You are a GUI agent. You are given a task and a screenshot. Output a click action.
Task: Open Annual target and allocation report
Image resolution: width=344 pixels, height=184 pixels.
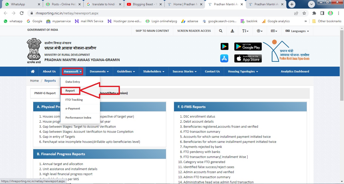click(63, 164)
